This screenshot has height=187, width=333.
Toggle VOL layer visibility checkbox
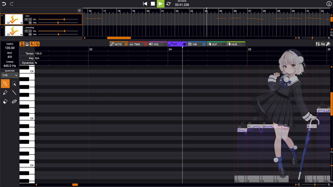point(165,44)
